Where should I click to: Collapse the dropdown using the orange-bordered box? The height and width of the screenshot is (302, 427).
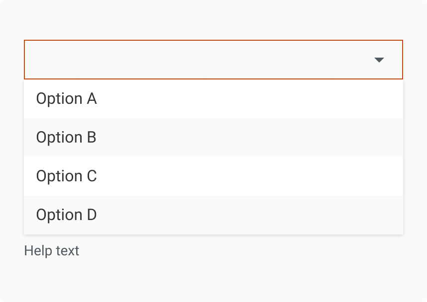pyautogui.click(x=199, y=60)
